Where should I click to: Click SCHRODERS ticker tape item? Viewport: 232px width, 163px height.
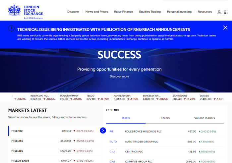pos(184,97)
